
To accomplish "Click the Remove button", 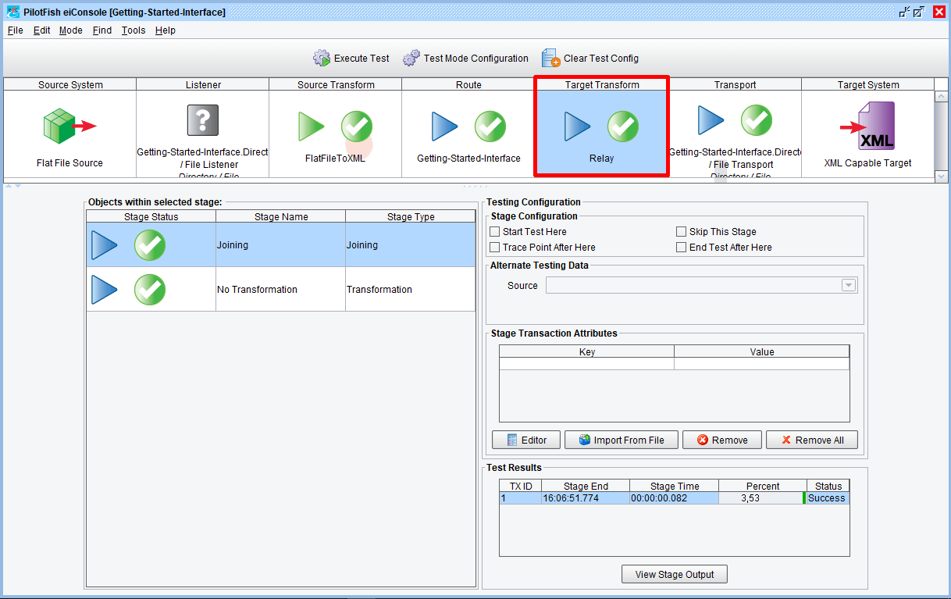I will coord(722,440).
